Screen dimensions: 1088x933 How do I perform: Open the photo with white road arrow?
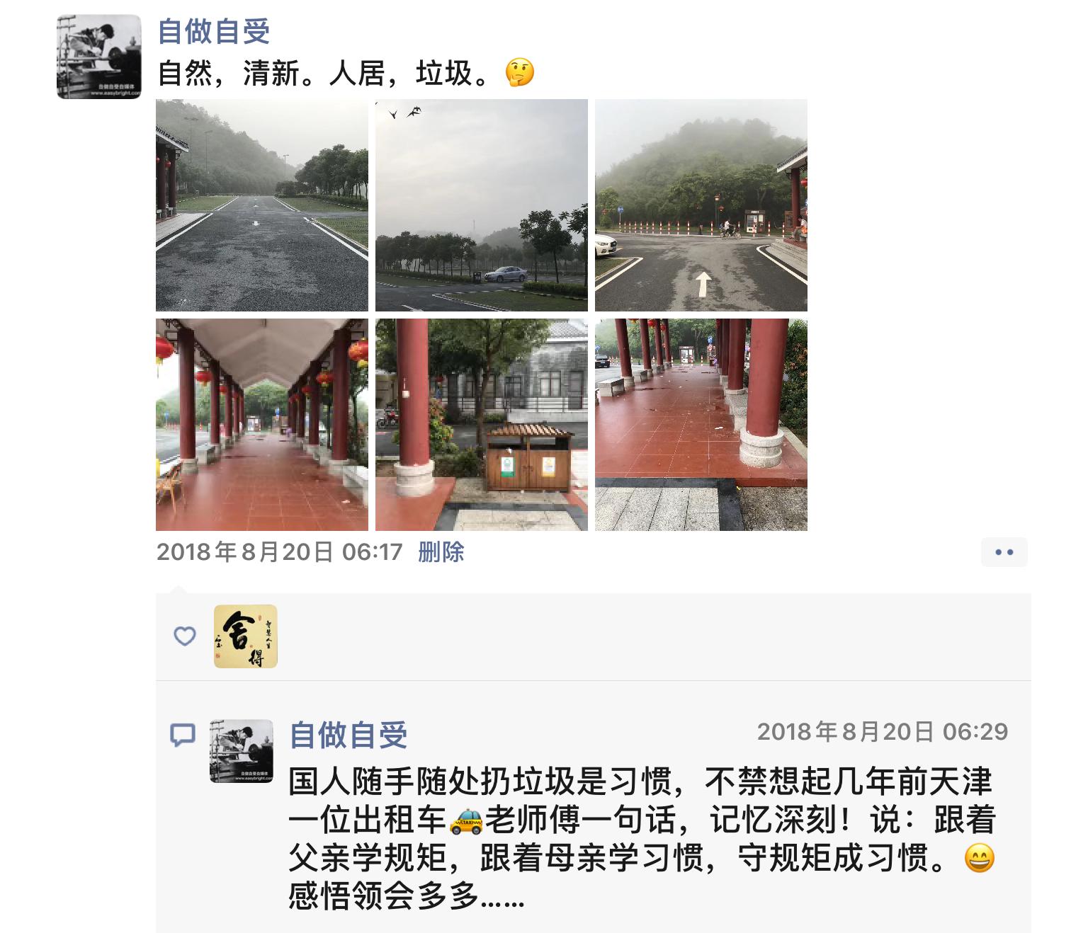(x=701, y=205)
